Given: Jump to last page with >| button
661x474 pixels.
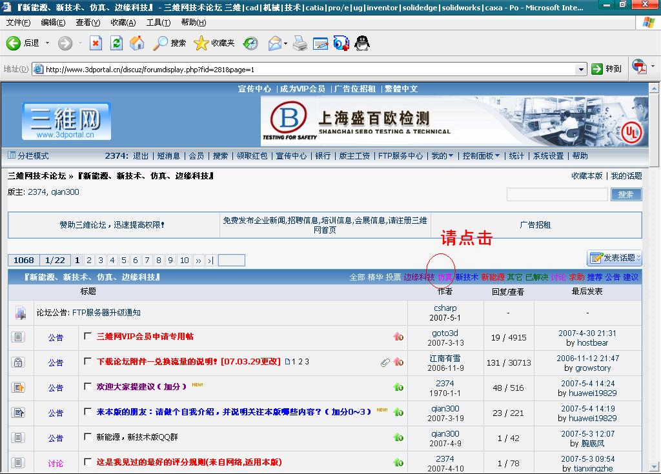Looking at the screenshot, I should [x=211, y=261].
